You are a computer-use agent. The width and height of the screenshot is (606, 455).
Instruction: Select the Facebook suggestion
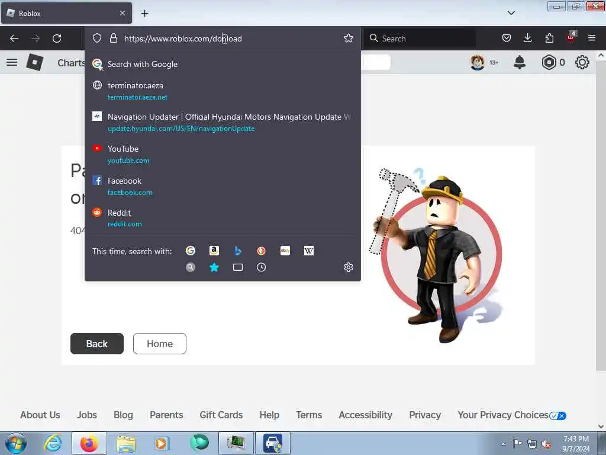(223, 187)
